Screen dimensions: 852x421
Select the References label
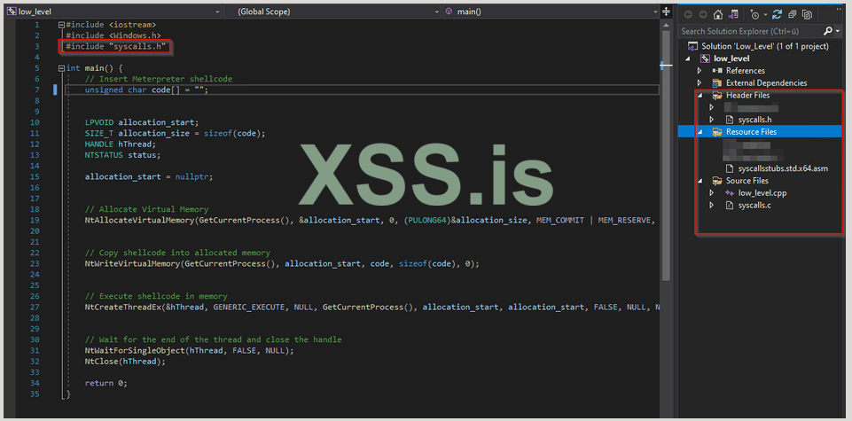coord(746,71)
